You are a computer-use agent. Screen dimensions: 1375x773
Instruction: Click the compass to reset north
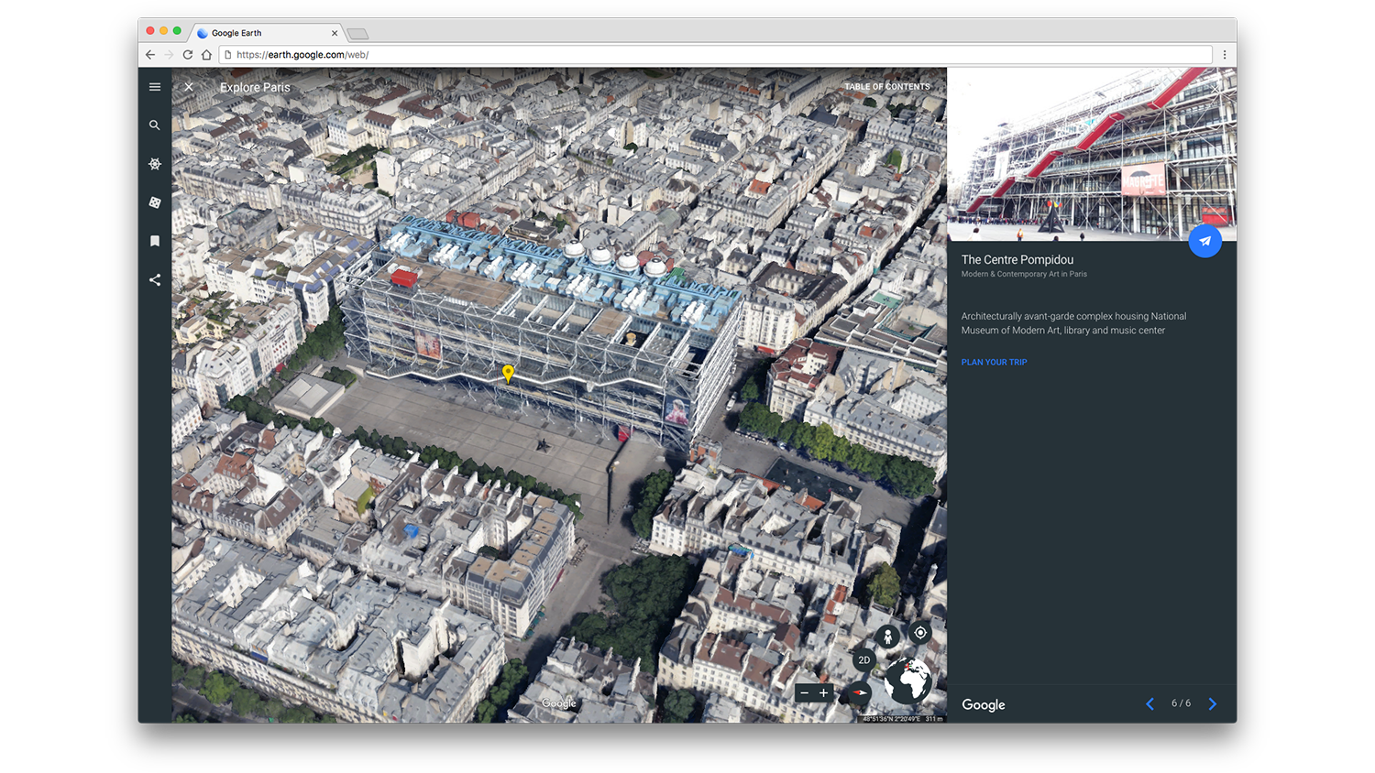(858, 693)
